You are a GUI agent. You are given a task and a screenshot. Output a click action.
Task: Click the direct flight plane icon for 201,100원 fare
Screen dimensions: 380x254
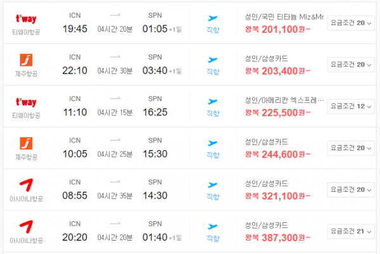[x=213, y=18]
